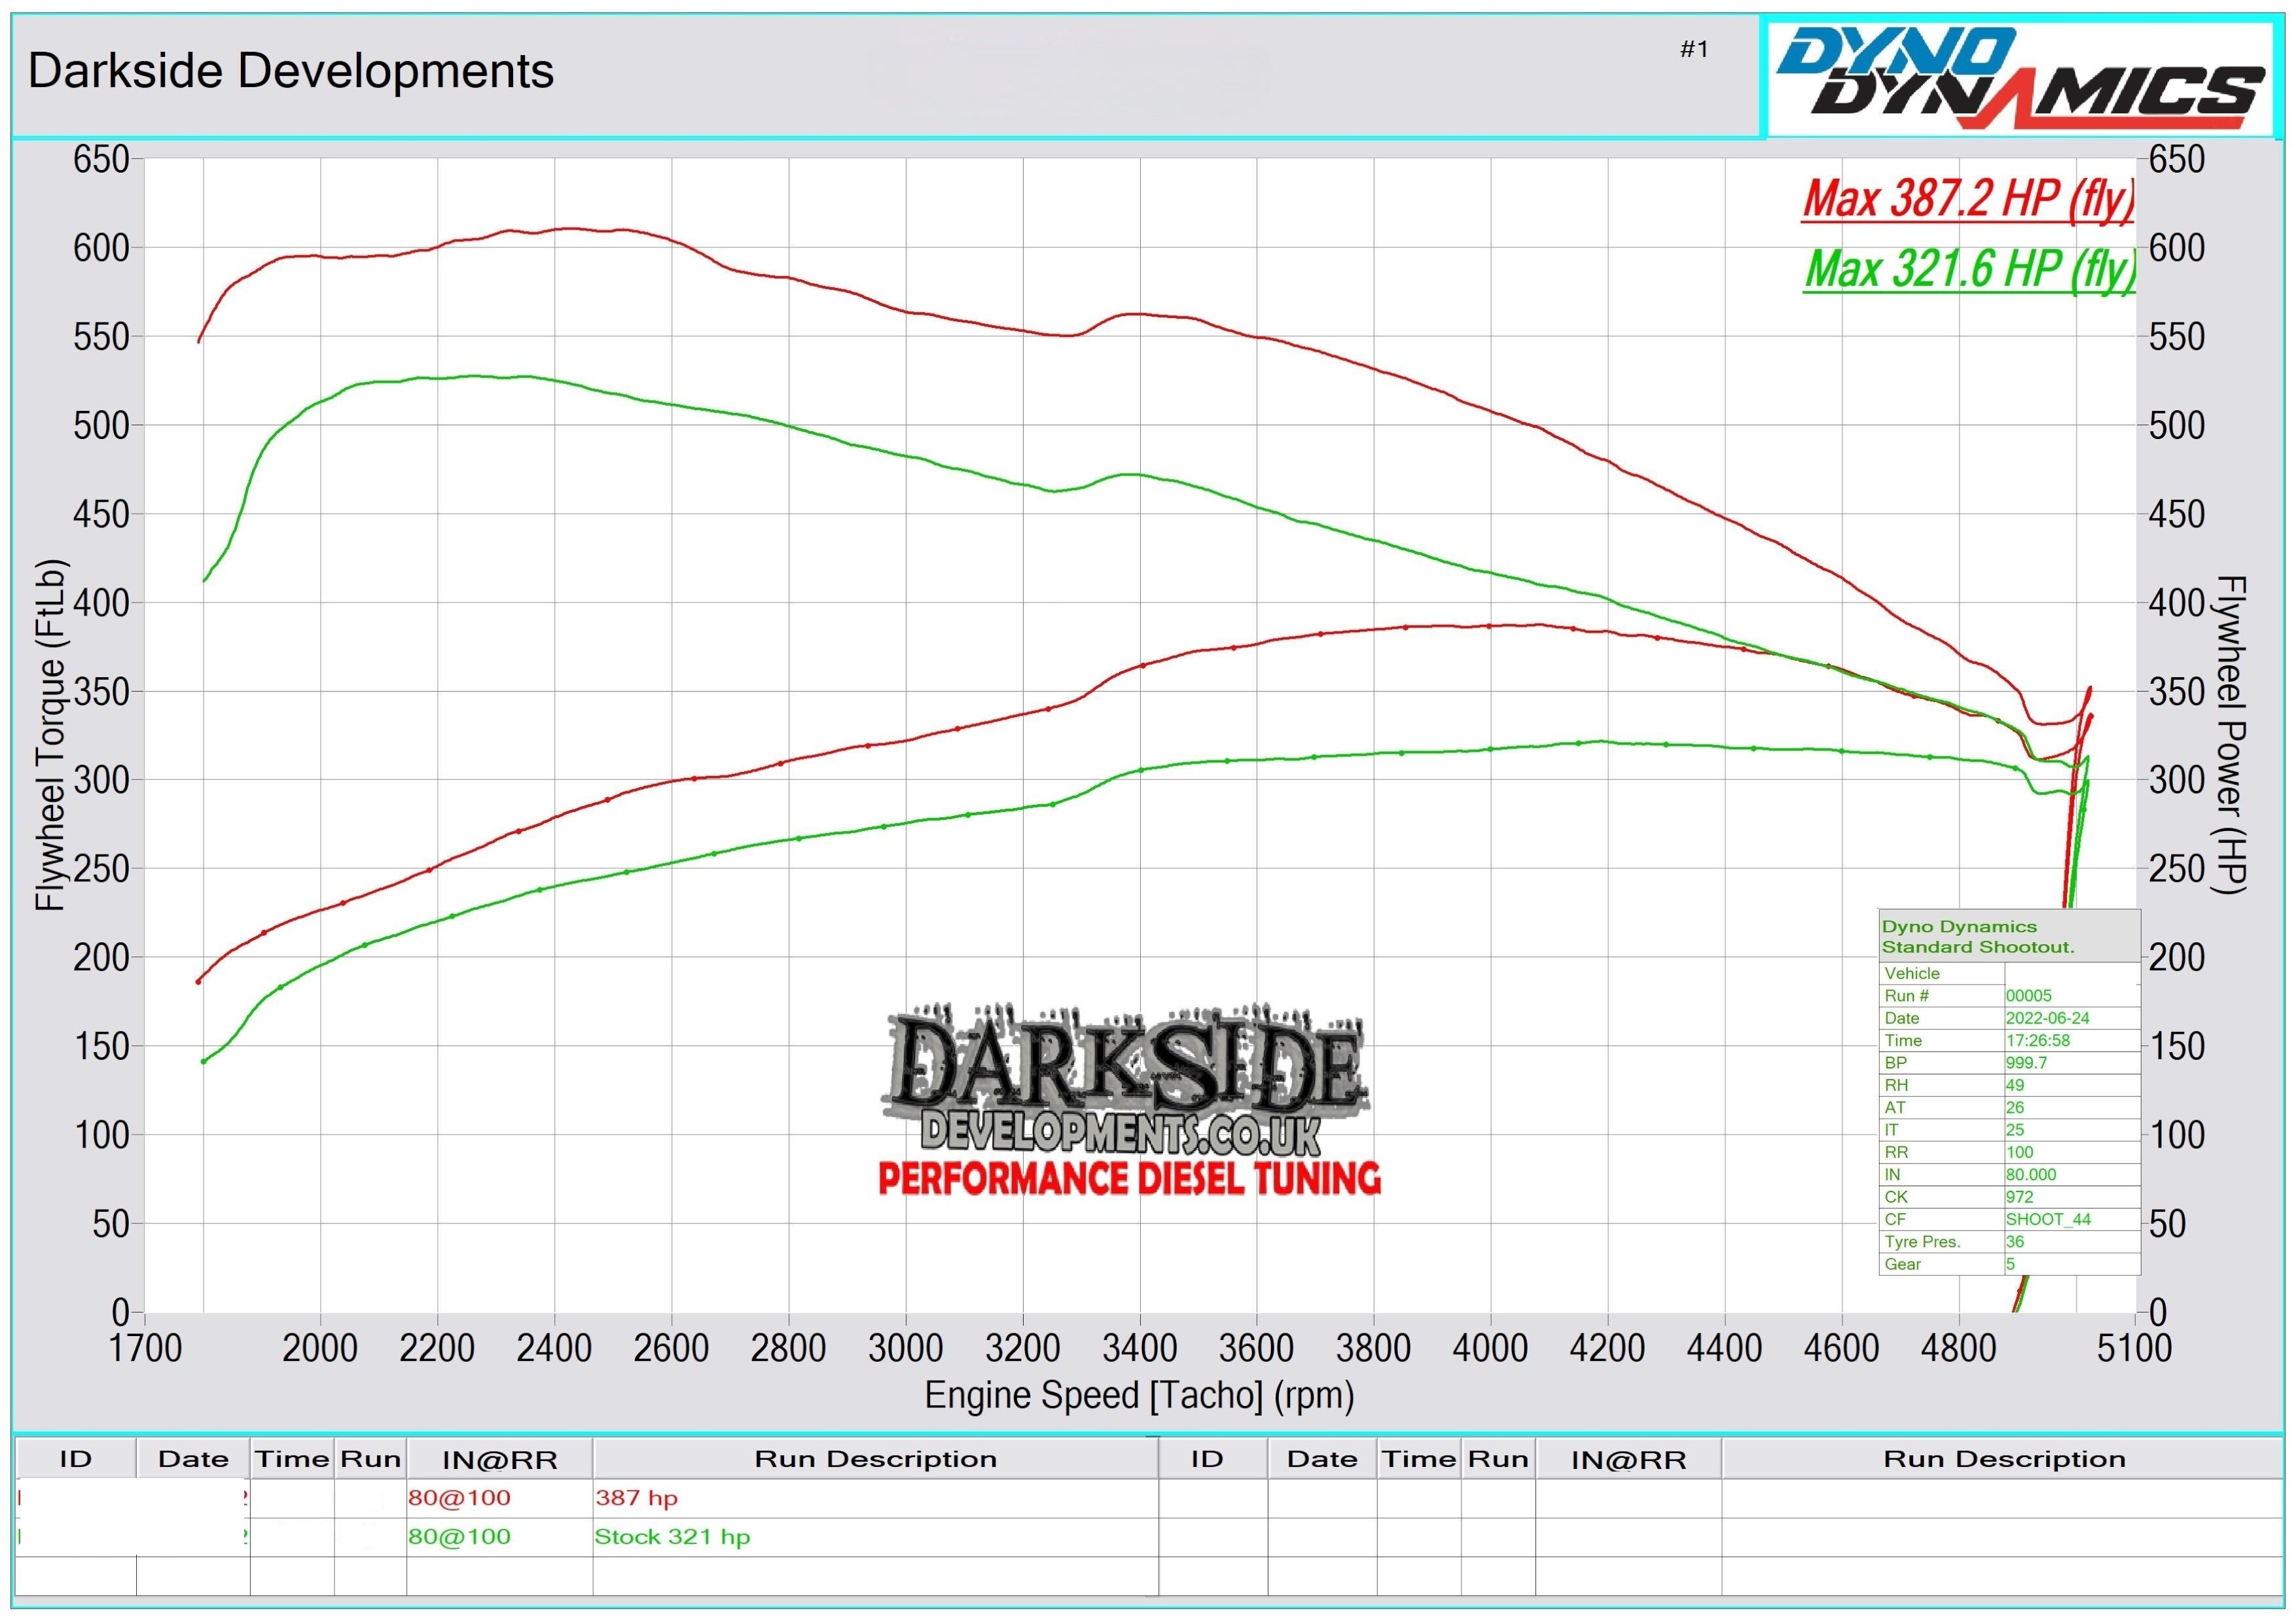Image resolution: width=2296 pixels, height=1622 pixels.
Task: Click '50' on the Flywheel Power axis
Action: point(2167,1224)
